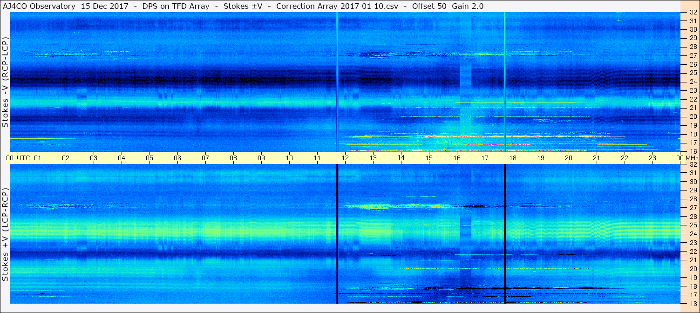
Task: Click the 'Stokes -V (RCP-LCP)' axis label
Action: click(5, 82)
